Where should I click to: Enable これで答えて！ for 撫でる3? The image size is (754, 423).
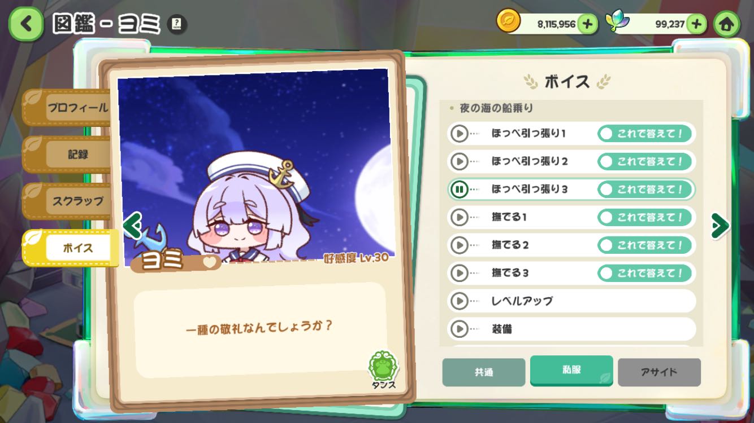pyautogui.click(x=644, y=273)
